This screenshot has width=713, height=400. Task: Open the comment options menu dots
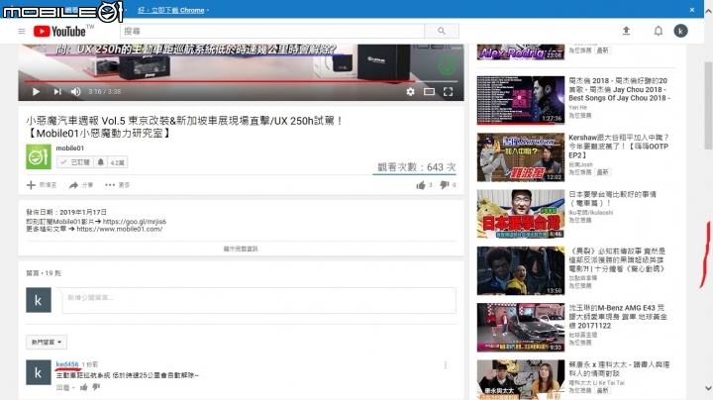(x=446, y=365)
